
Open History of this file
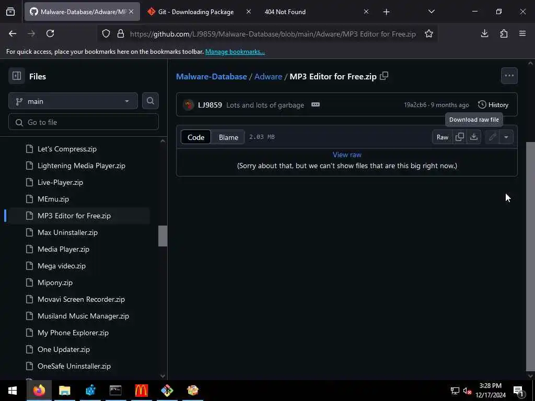(493, 104)
